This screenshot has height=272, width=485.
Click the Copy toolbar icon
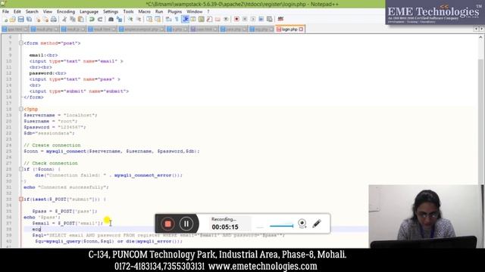click(x=73, y=20)
